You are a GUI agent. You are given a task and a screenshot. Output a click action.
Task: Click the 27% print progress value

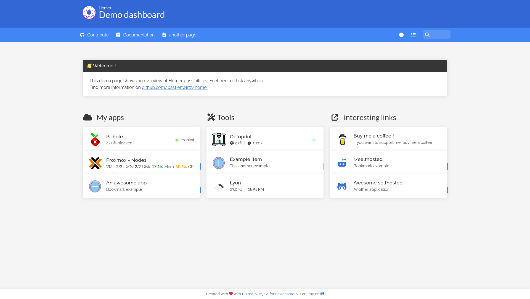(239, 143)
